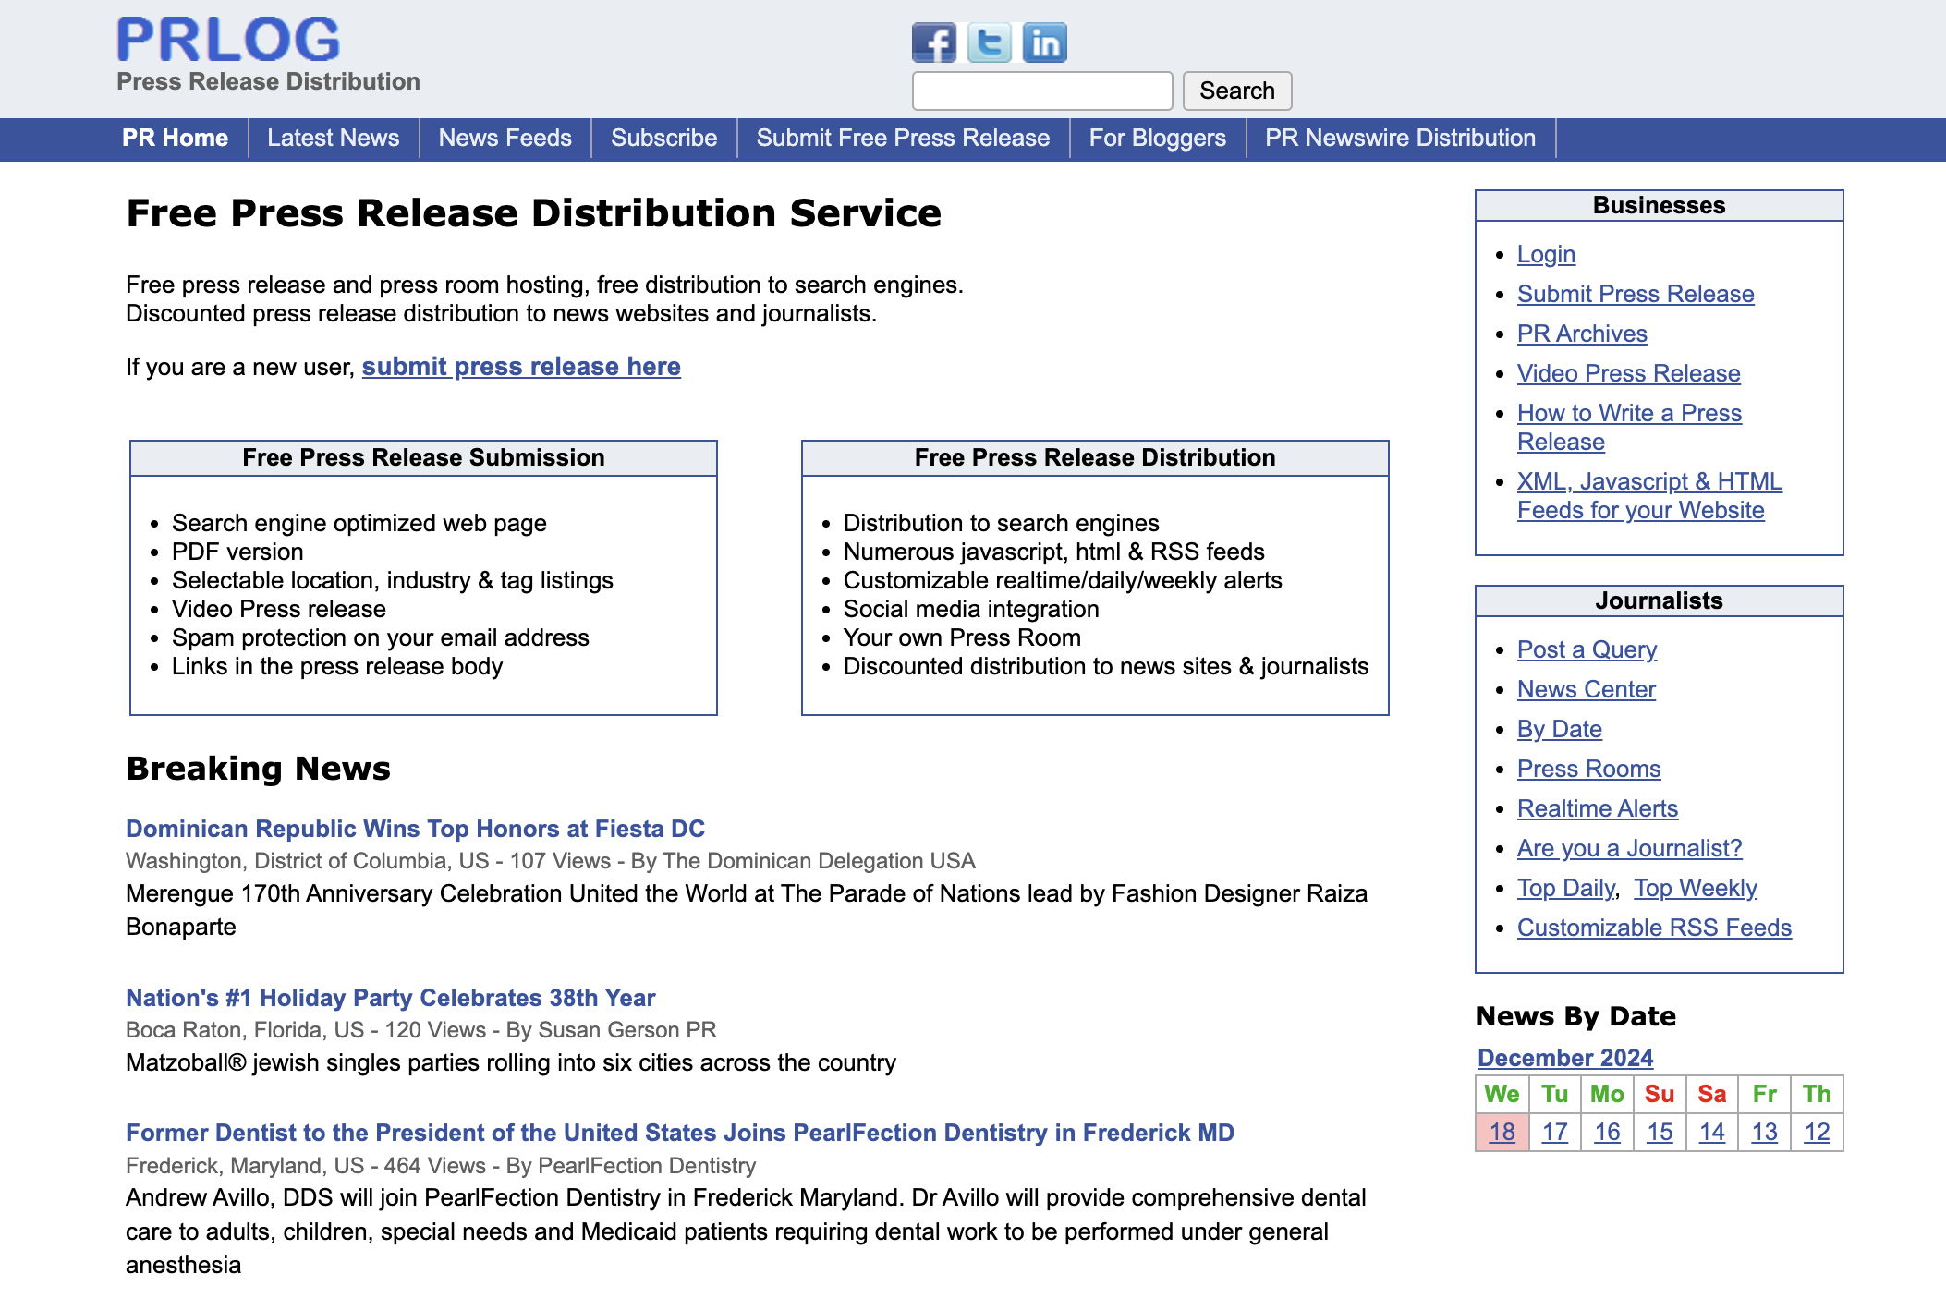This screenshot has width=1946, height=1310.
Task: Open Submit Free Press Release menu item
Action: pyautogui.click(x=903, y=138)
